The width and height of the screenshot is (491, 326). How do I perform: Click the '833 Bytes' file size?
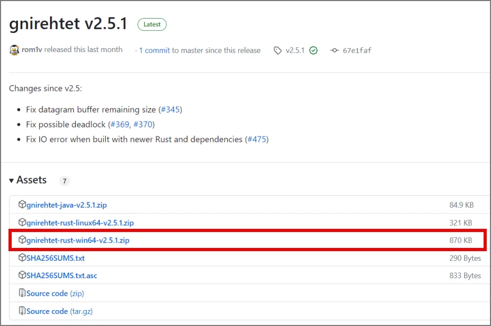465,276
